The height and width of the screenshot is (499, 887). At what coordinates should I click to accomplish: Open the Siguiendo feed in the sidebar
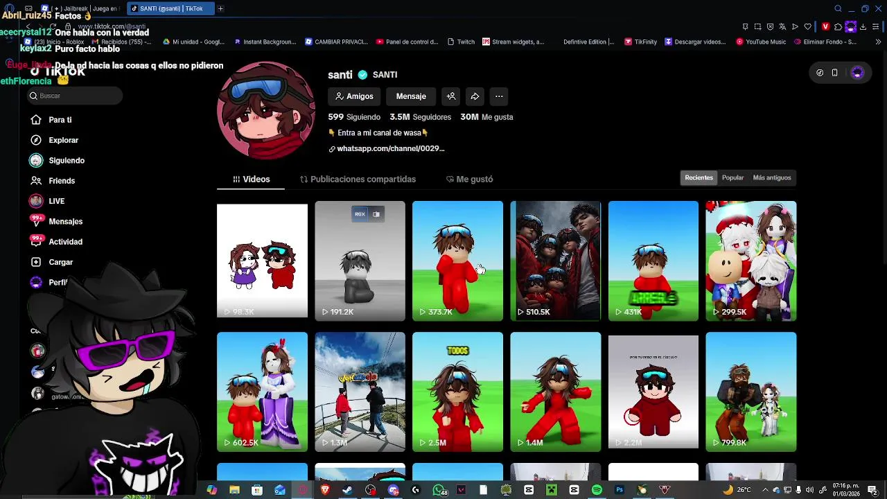pyautogui.click(x=58, y=160)
